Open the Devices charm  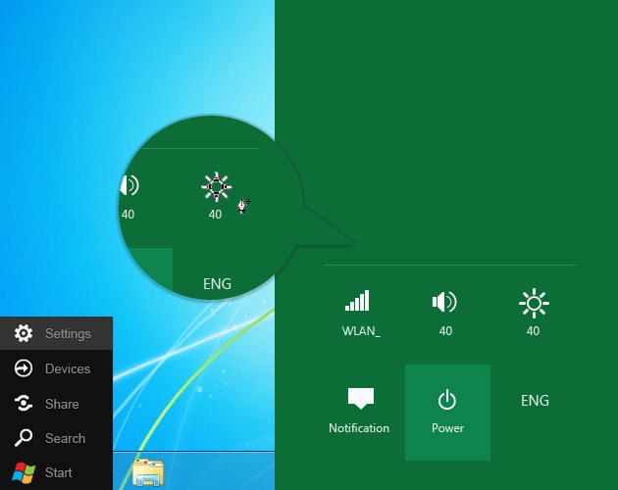click(56, 368)
